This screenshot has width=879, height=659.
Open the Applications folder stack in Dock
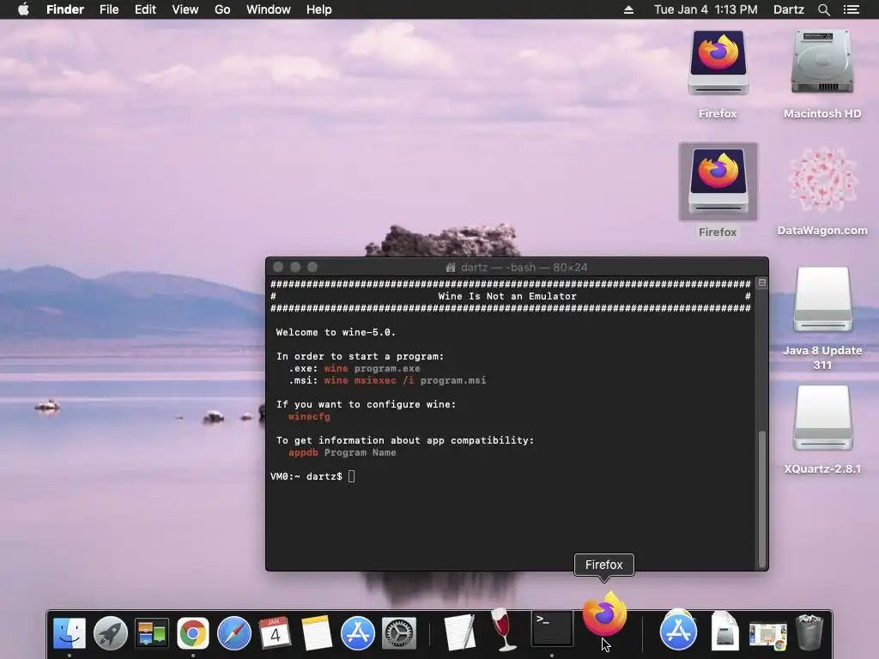pos(678,631)
